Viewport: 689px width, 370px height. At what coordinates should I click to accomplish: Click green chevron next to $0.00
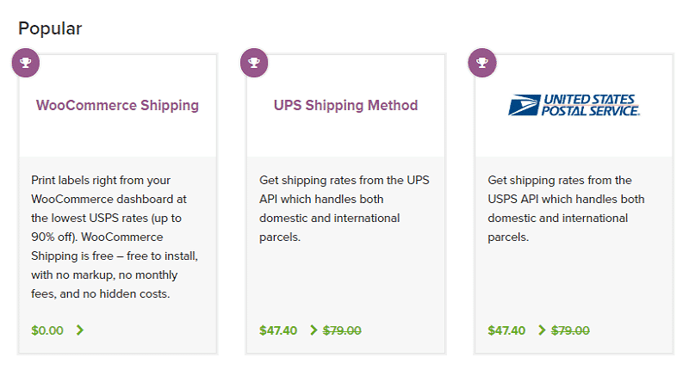pyautogui.click(x=79, y=330)
